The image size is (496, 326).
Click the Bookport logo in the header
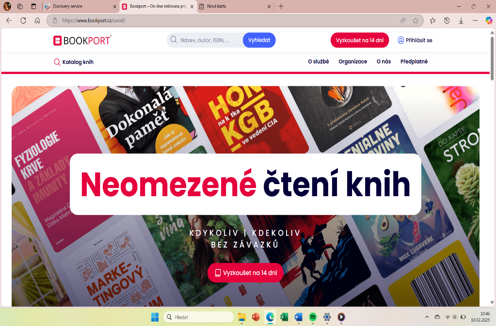click(x=82, y=40)
